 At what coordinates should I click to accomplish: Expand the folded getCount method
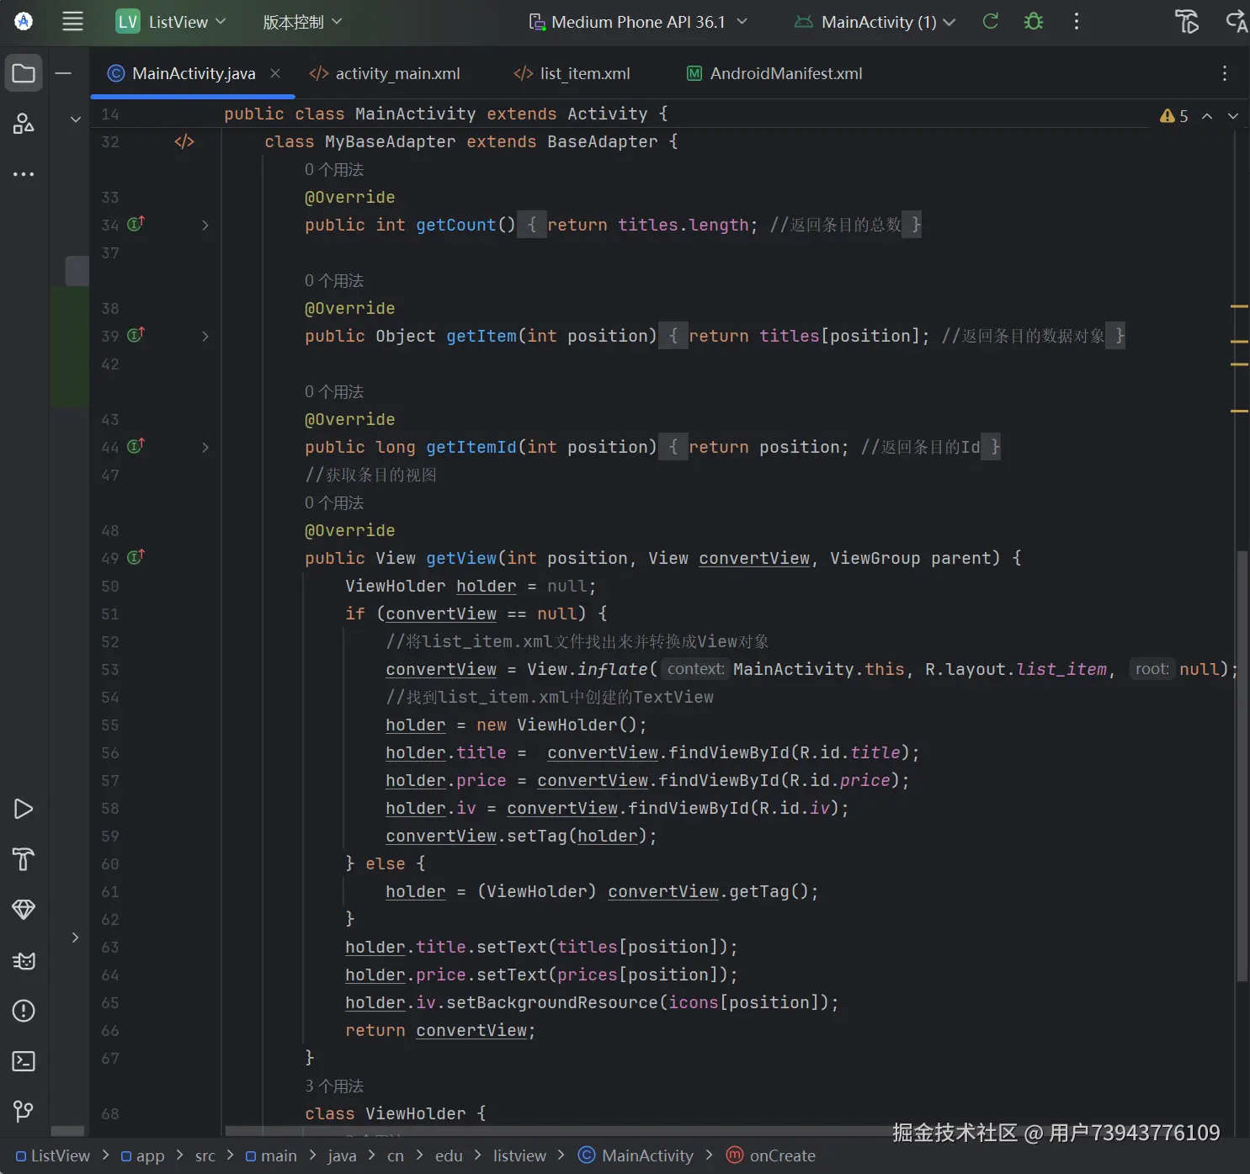[205, 225]
